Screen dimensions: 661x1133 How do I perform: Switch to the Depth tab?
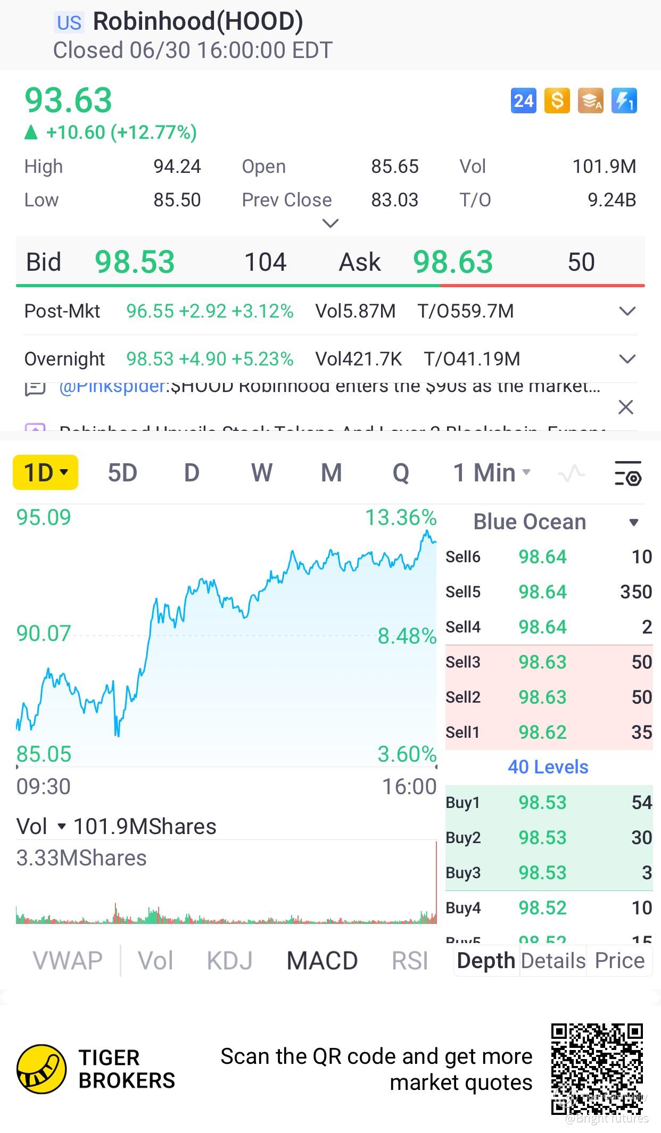(486, 961)
